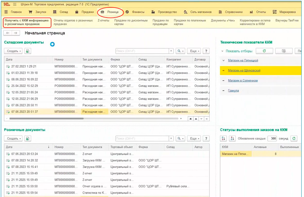Click the update interval field showing 300
The height and width of the screenshot is (197, 304).
[x=272, y=139]
